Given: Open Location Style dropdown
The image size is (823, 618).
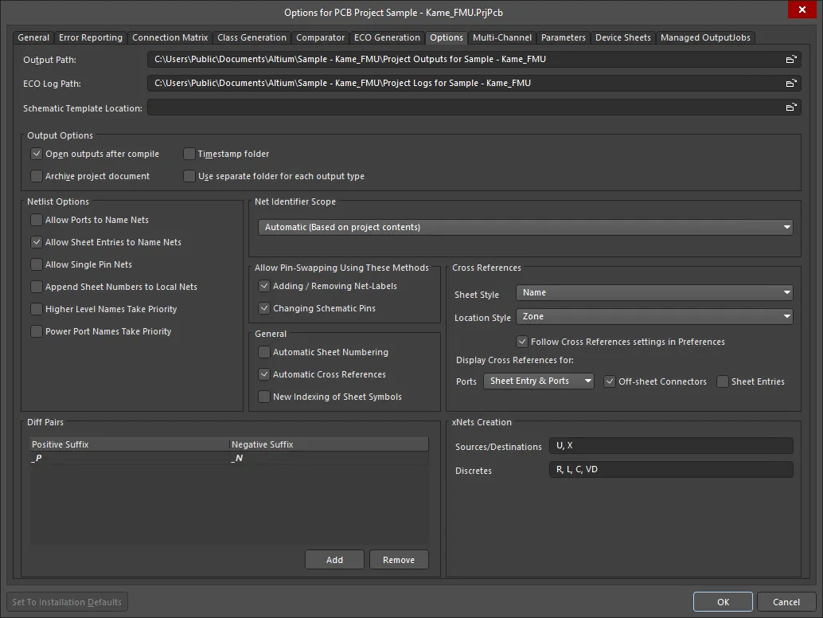Looking at the screenshot, I should (654, 317).
